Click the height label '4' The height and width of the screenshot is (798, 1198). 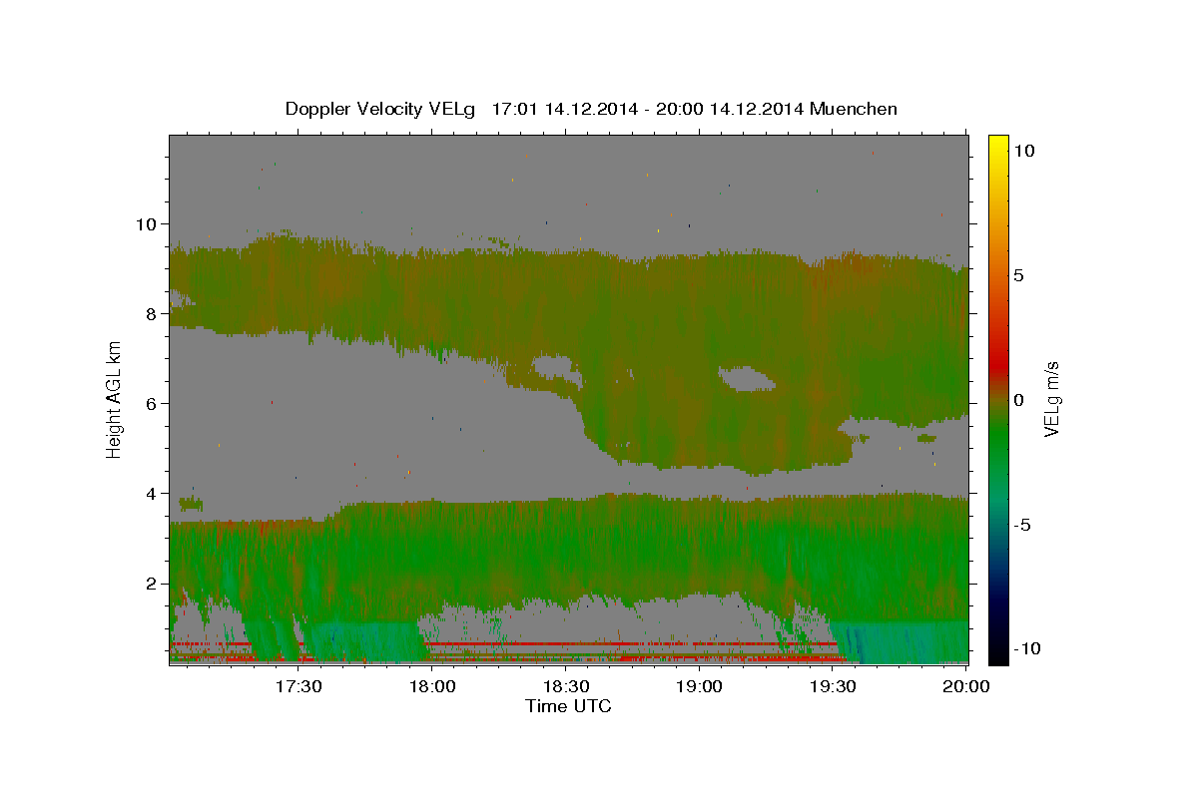pos(151,494)
